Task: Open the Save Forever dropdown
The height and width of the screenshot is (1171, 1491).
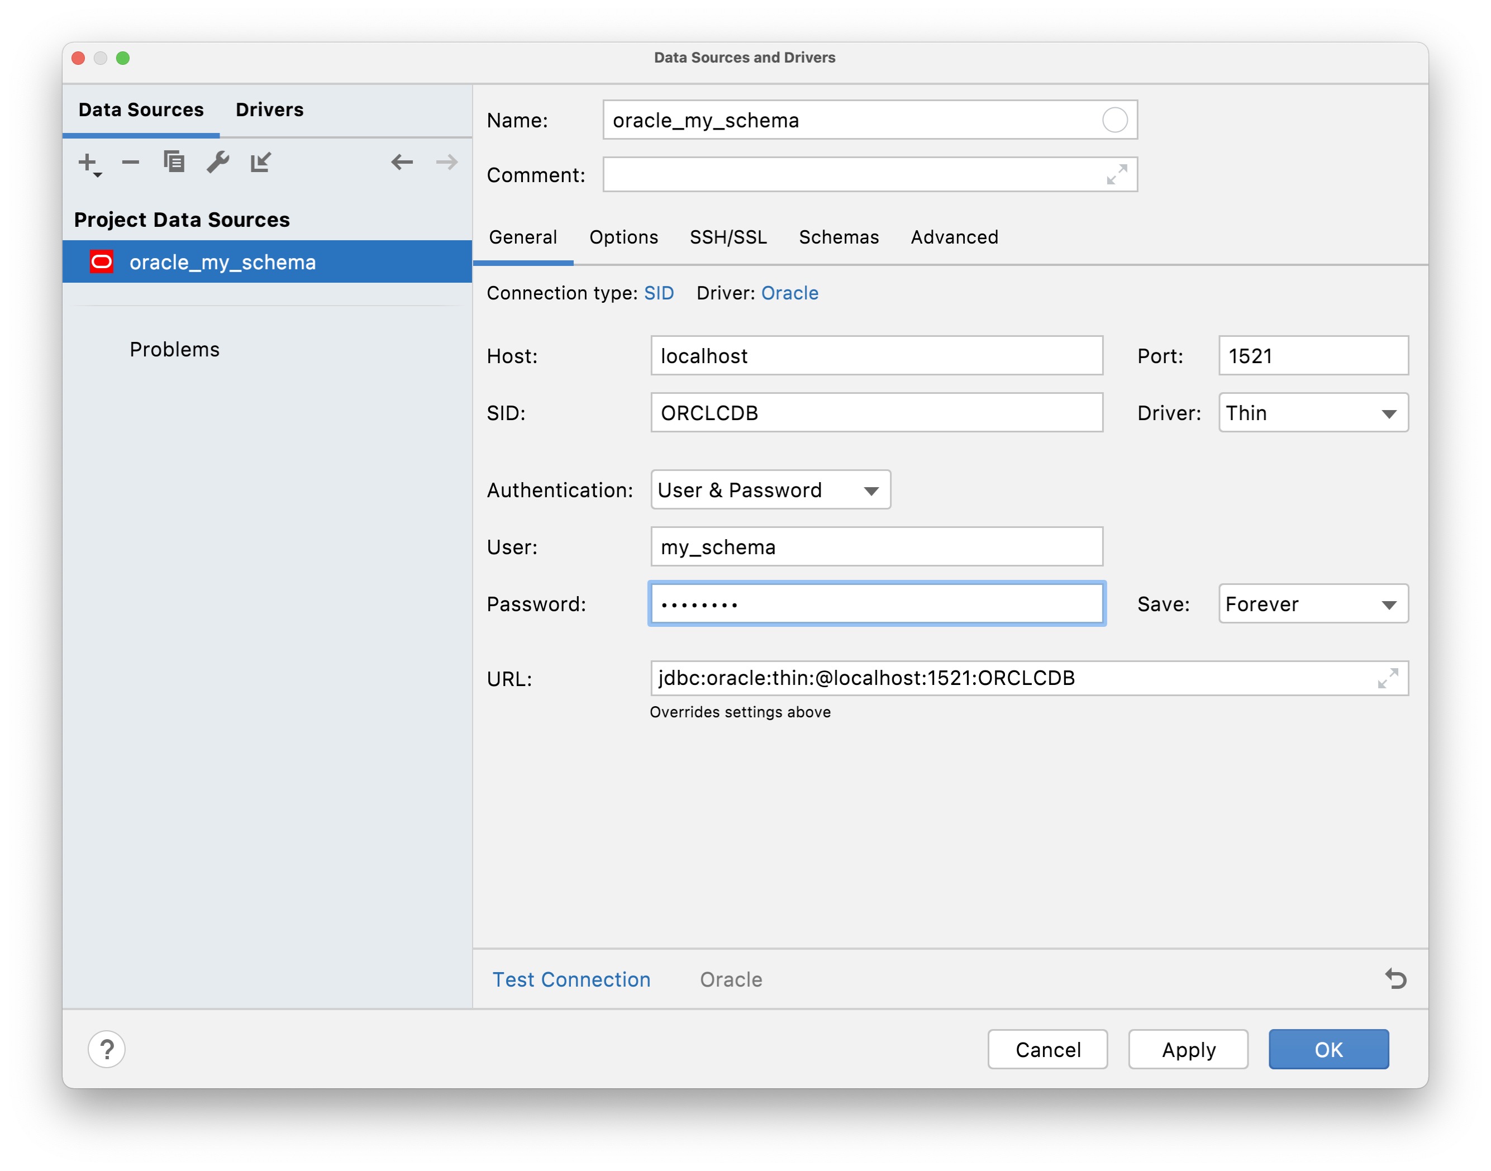Action: pyautogui.click(x=1312, y=604)
